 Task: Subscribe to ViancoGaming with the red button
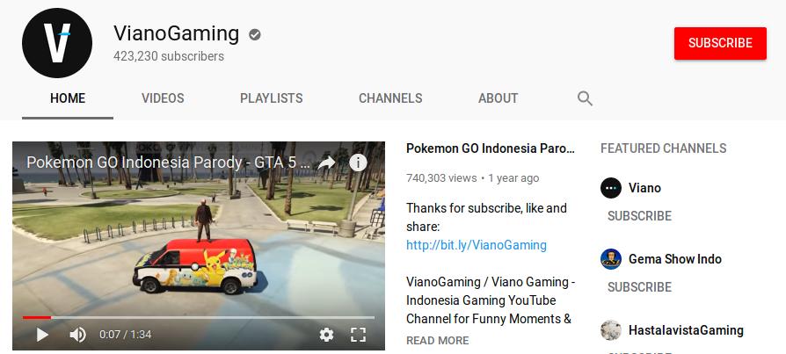click(x=720, y=43)
